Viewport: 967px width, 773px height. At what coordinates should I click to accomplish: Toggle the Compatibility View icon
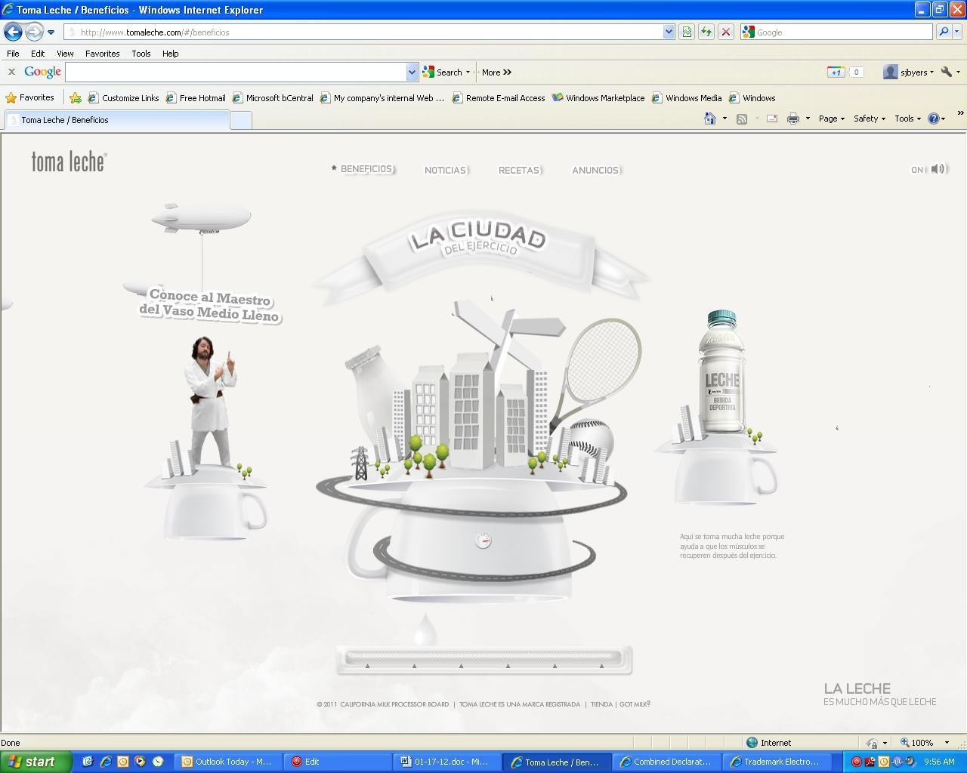pyautogui.click(x=687, y=32)
